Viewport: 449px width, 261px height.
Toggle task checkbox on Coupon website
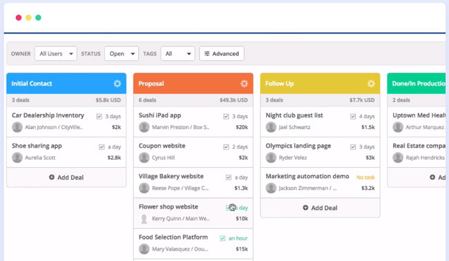click(x=226, y=147)
